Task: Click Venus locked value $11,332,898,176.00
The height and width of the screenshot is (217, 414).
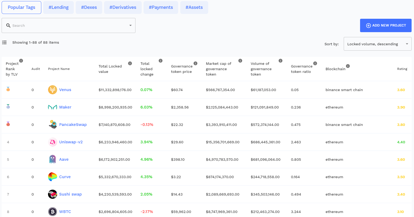Action: 115,90
